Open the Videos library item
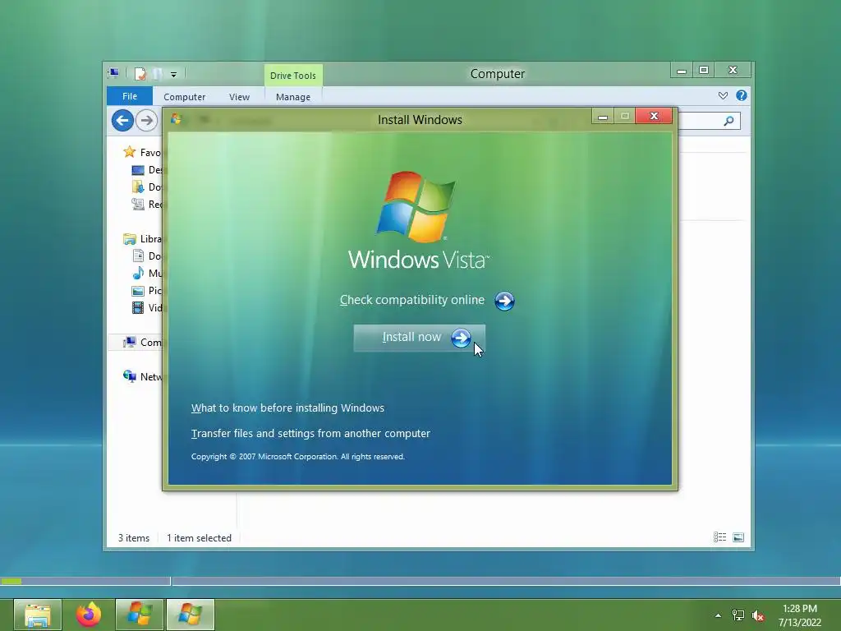This screenshot has width=841, height=631. click(x=146, y=307)
